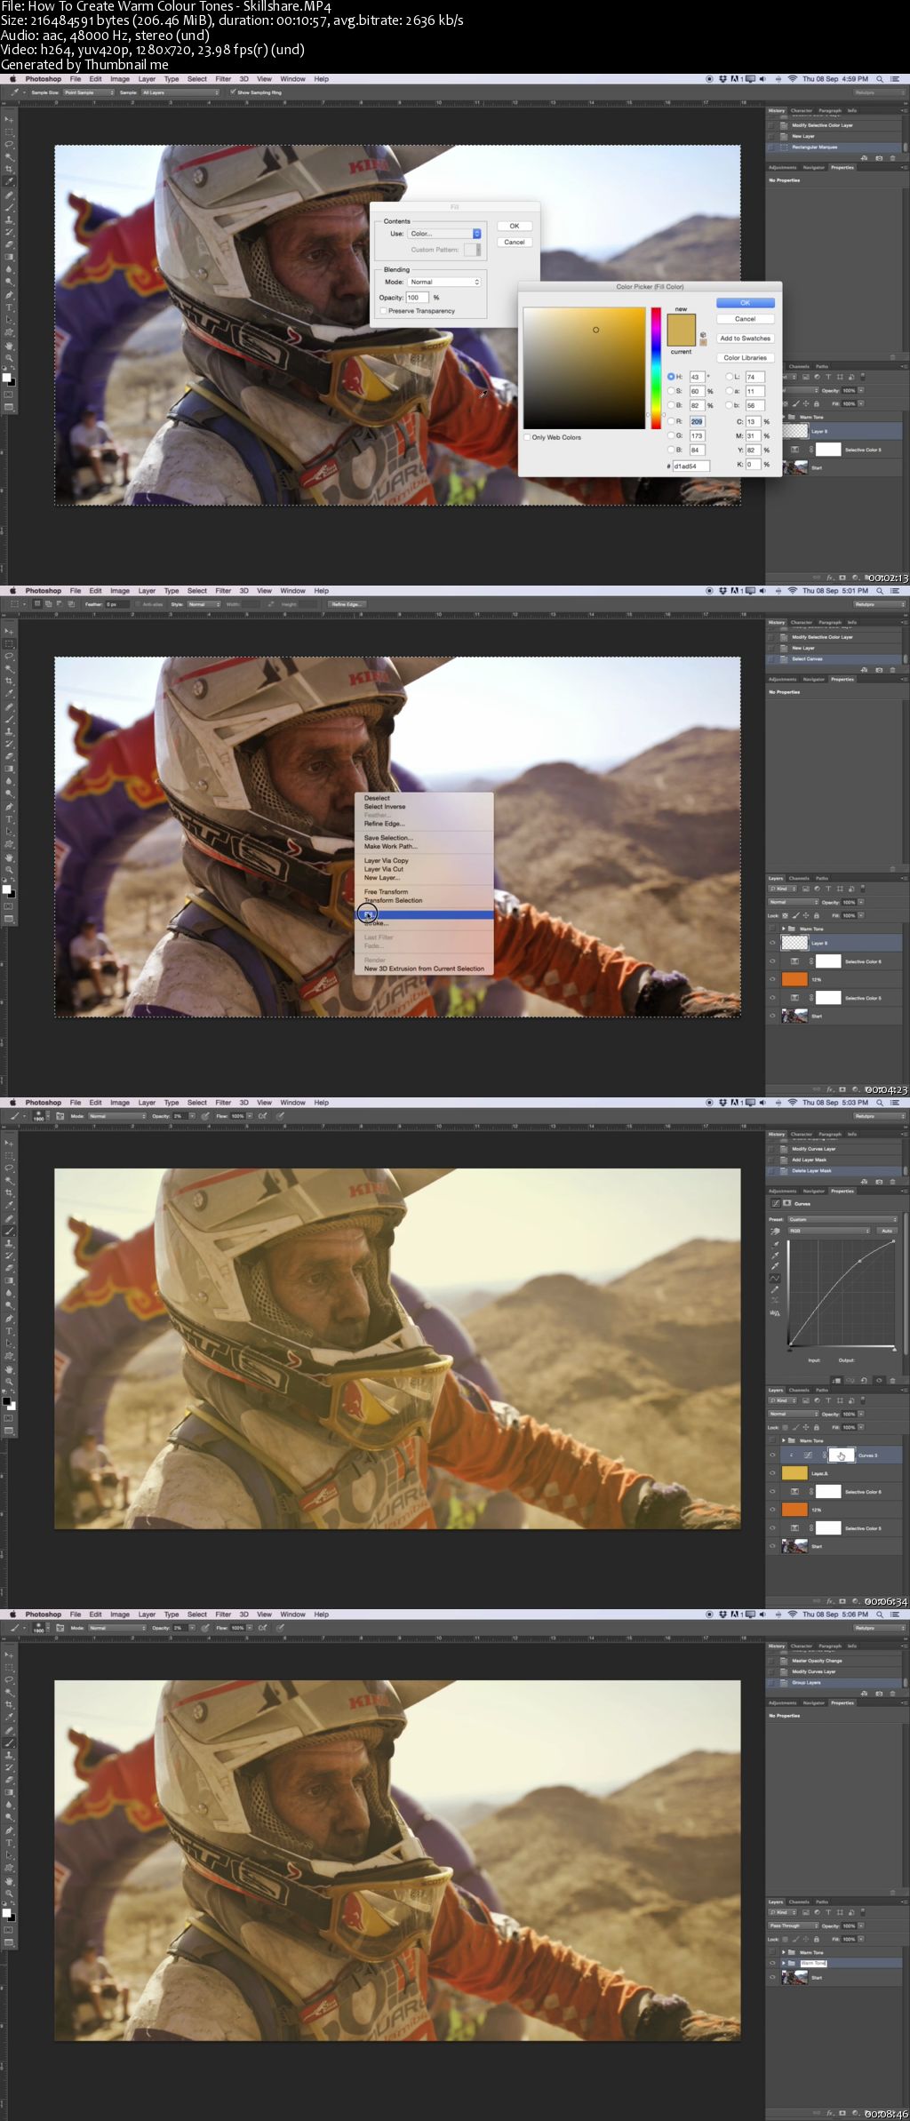Click the trash icon below the Curves graph
Image resolution: width=910 pixels, height=2121 pixels.
(892, 1381)
